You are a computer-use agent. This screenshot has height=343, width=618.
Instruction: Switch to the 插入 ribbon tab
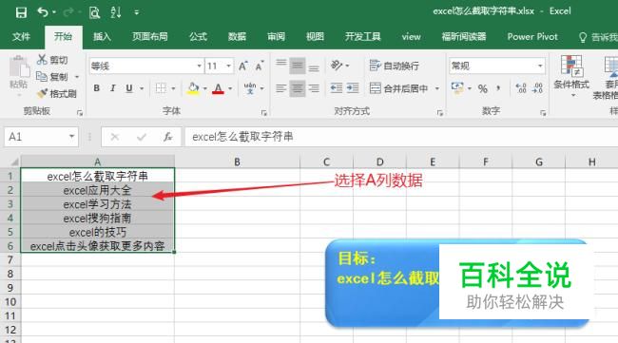coord(102,37)
